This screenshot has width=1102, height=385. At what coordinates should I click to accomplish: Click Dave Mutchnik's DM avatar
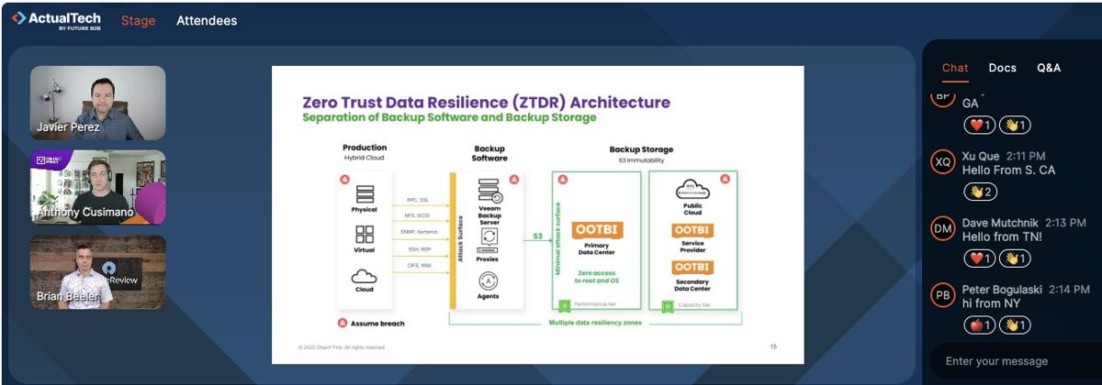tap(943, 228)
